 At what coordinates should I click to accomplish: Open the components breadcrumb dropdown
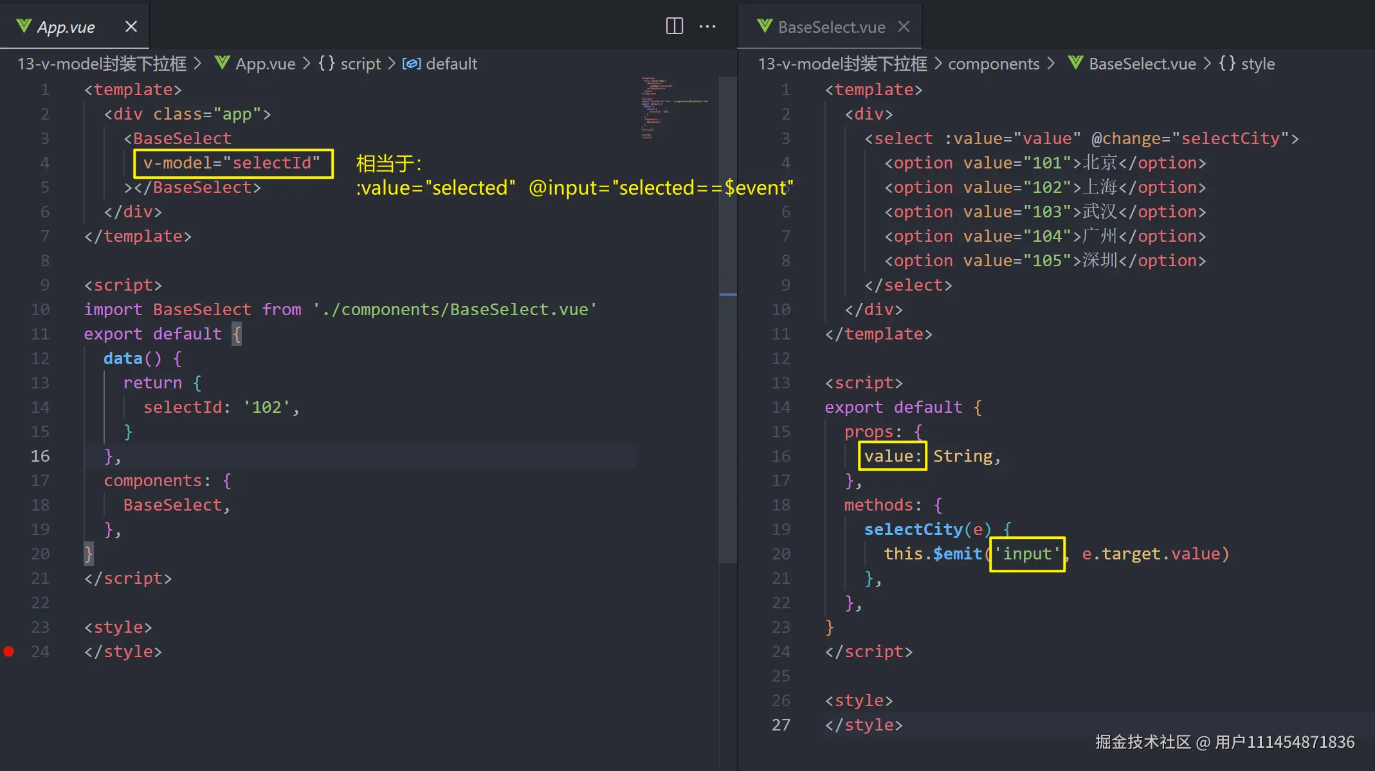click(x=994, y=64)
